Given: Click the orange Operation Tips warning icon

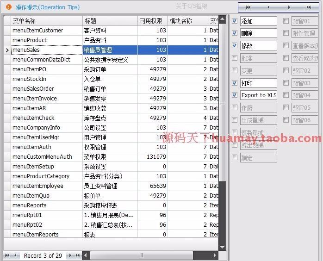Looking at the screenshot, I should 9,7.
